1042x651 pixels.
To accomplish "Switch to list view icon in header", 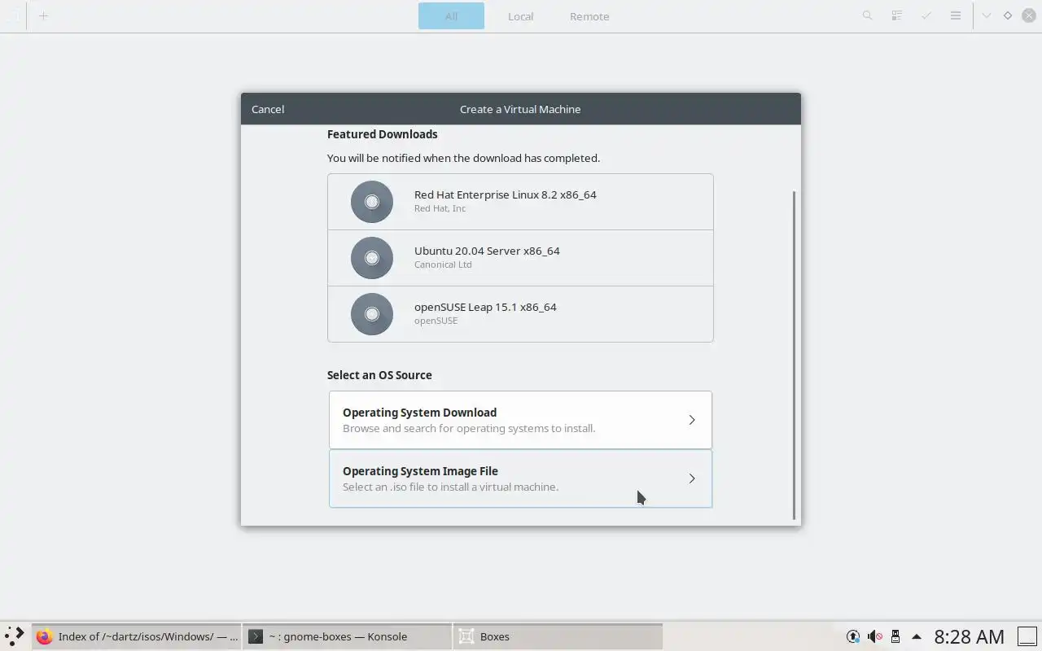I will tap(896, 15).
